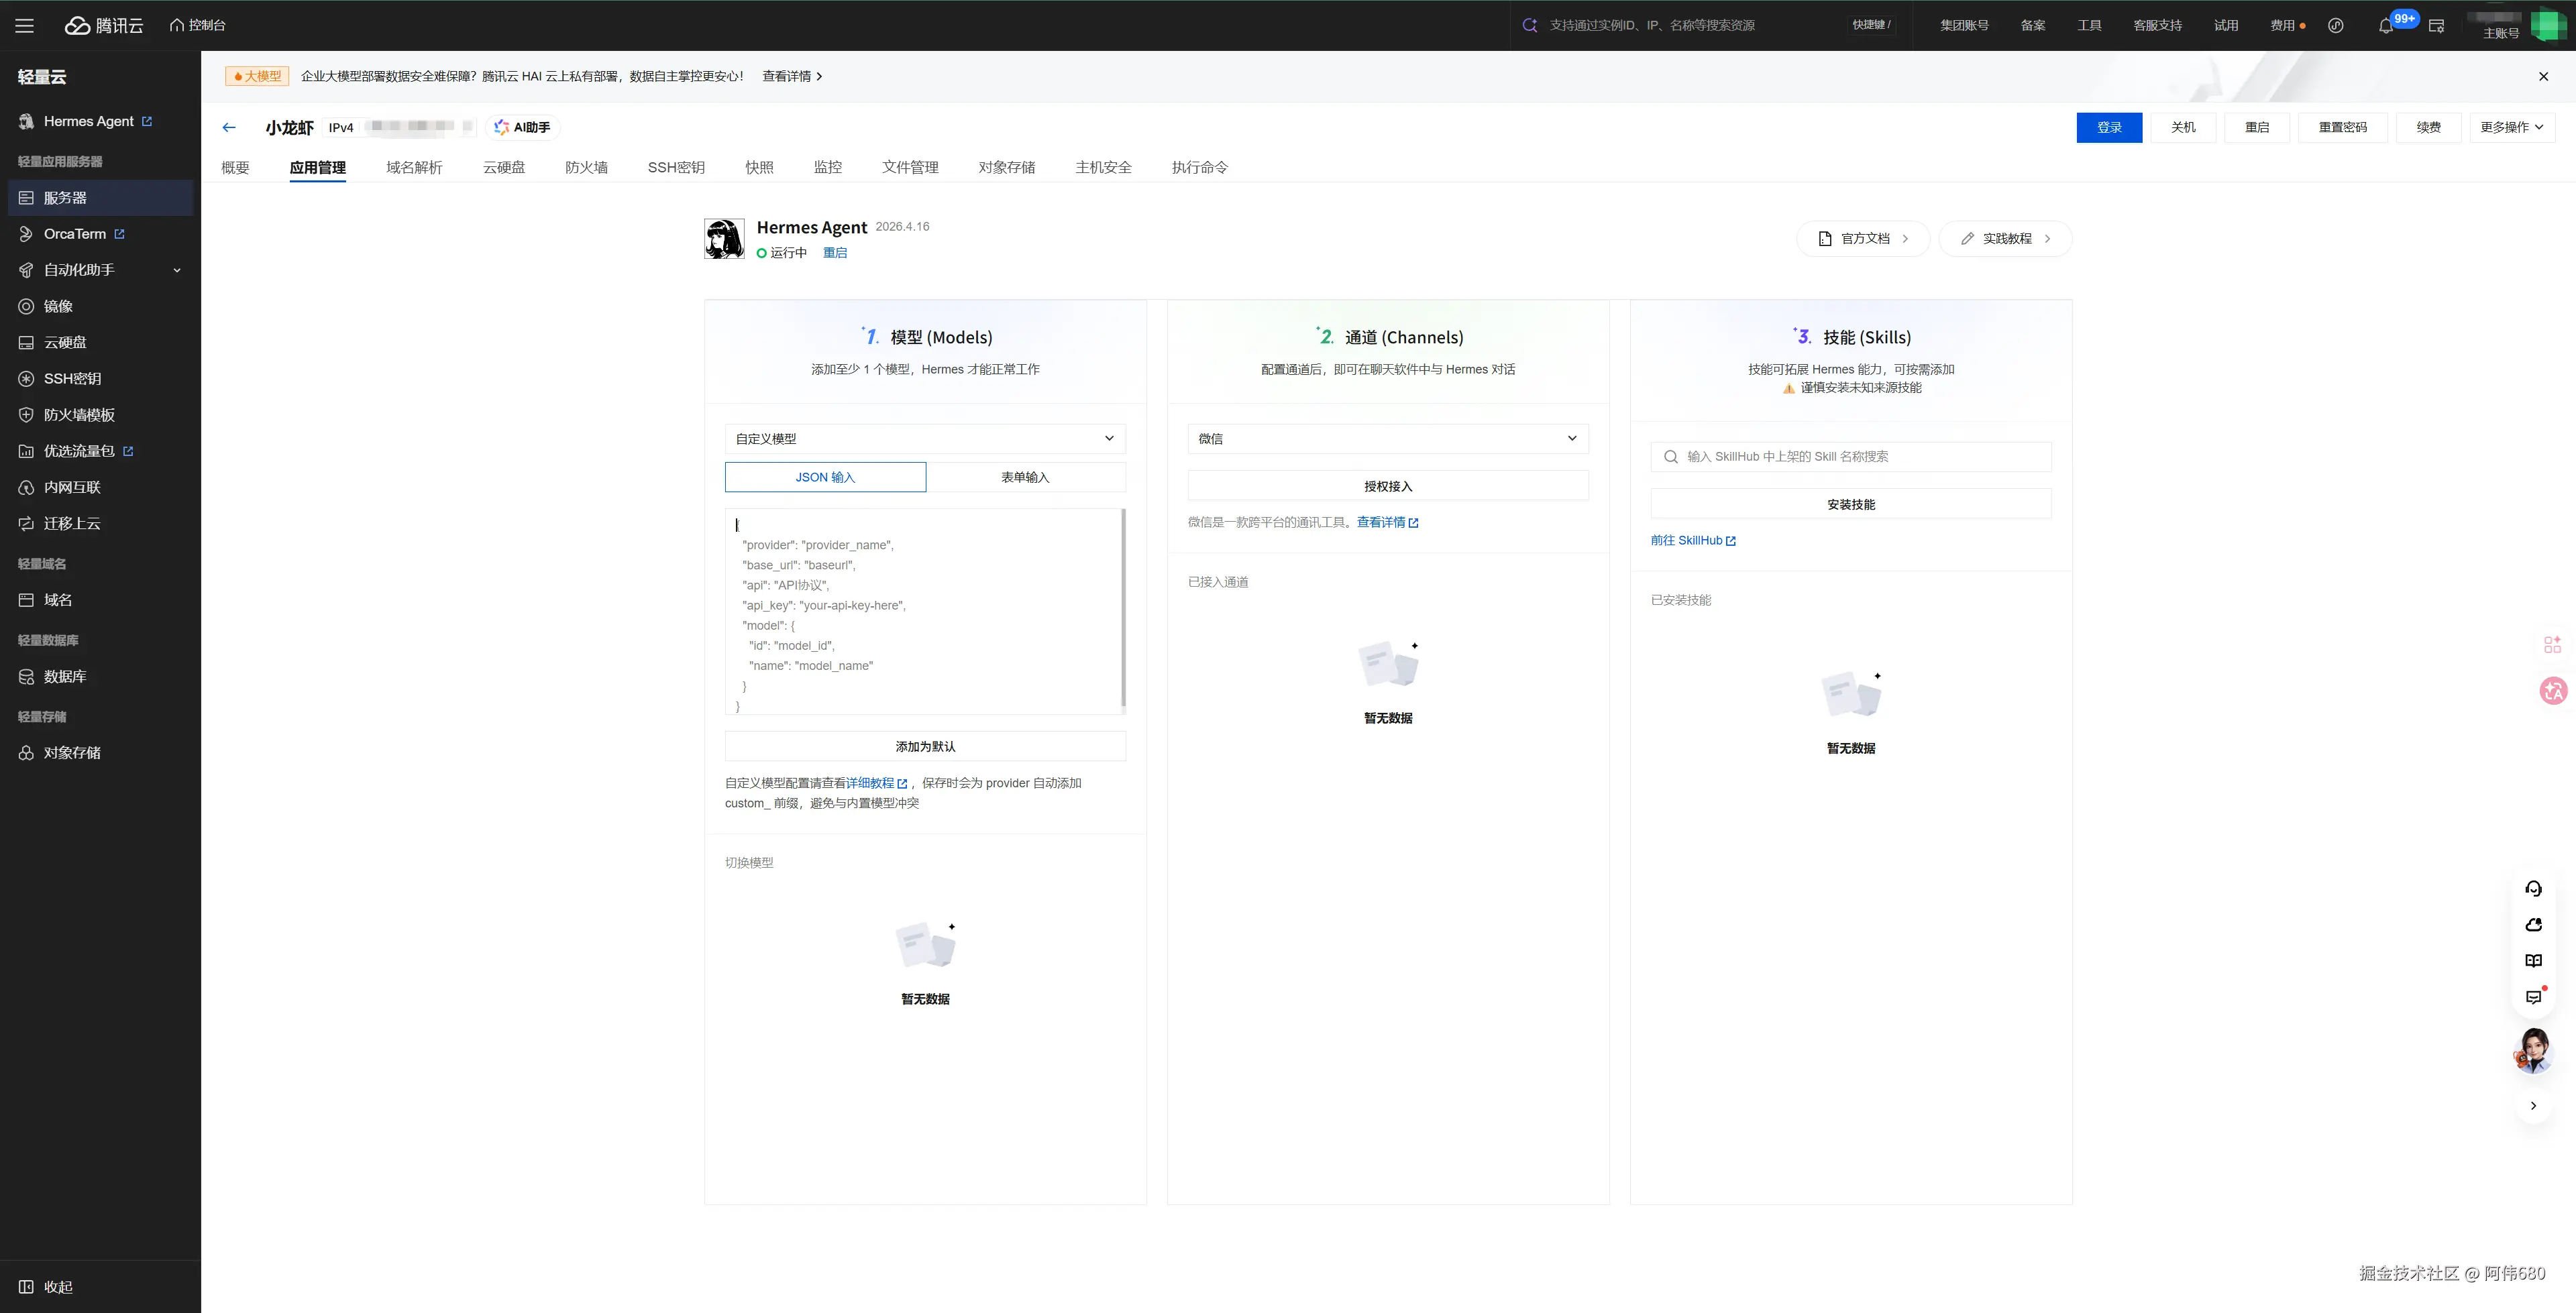Viewport: 2576px width, 1313px height.
Task: Switch to 表单输入 mode
Action: point(1025,477)
